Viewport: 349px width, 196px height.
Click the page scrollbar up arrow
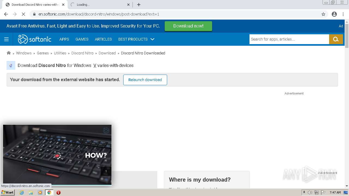pos(347,22)
